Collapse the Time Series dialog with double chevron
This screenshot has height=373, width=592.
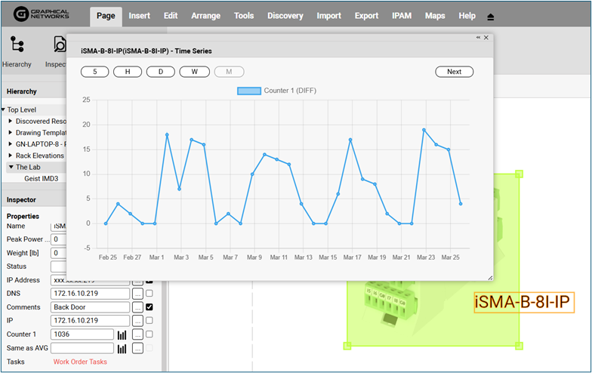479,38
